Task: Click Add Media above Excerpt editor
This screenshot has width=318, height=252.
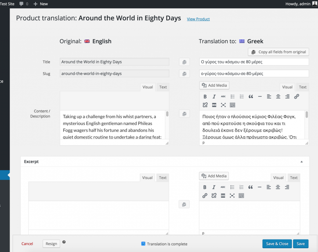Action: [214, 176]
